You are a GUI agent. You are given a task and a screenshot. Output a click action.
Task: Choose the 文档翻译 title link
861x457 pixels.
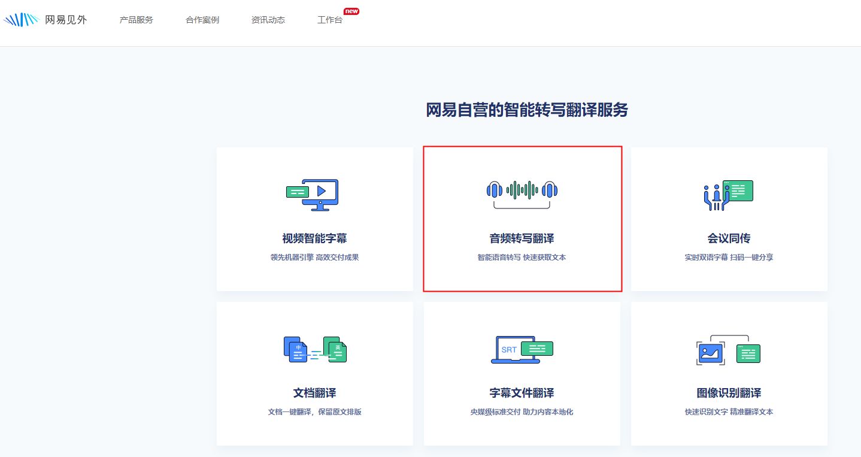315,393
